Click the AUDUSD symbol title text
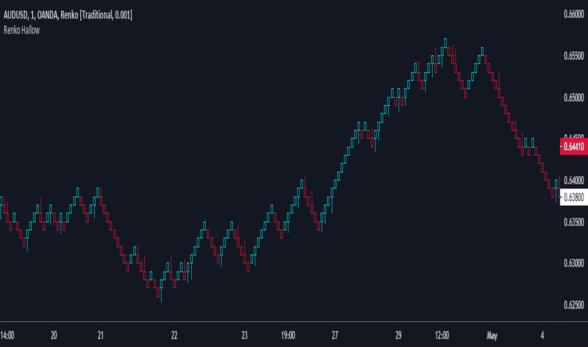 coord(68,15)
